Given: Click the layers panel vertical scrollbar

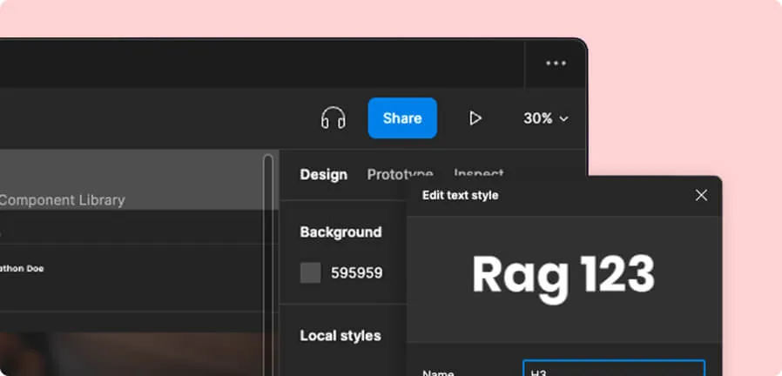Looking at the screenshot, I should [268, 265].
